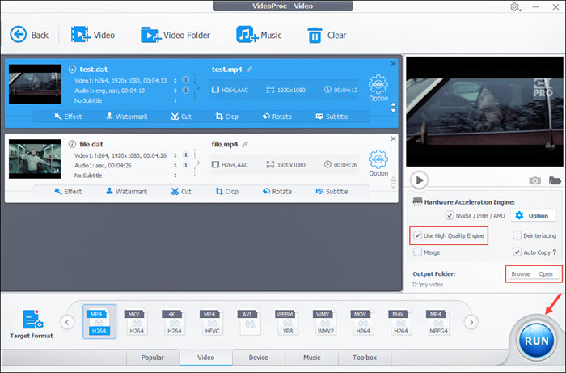566x373 pixels.
Task: Select WEBM VP8 format
Action: click(287, 322)
